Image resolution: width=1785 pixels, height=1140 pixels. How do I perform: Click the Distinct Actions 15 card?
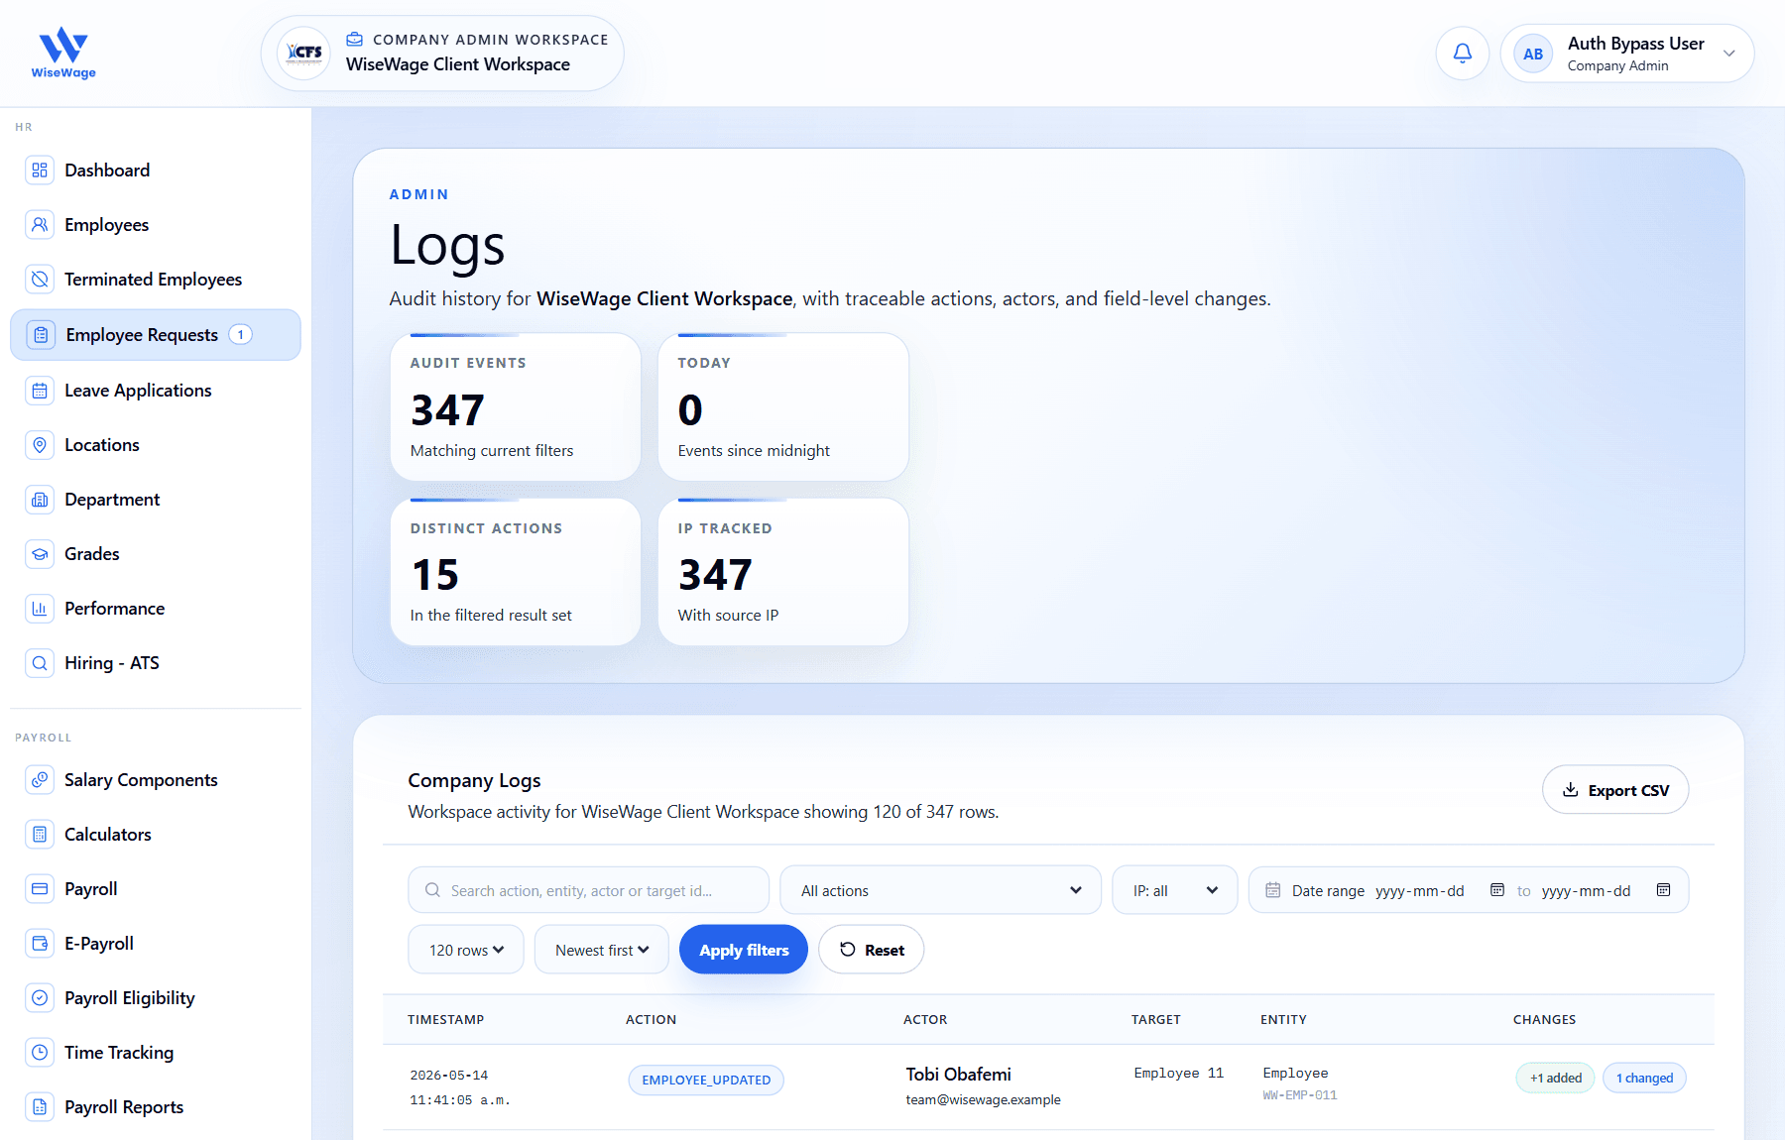(x=516, y=572)
